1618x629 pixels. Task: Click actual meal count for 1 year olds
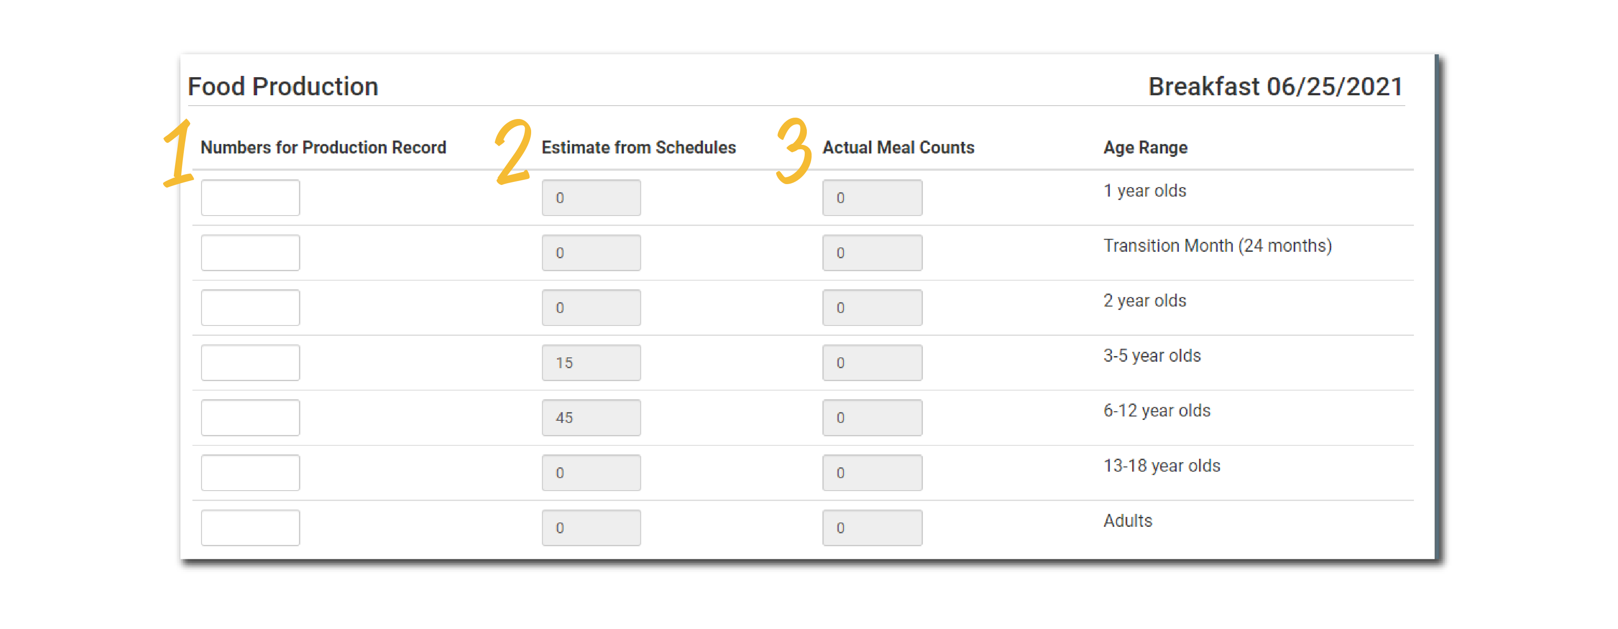click(872, 198)
